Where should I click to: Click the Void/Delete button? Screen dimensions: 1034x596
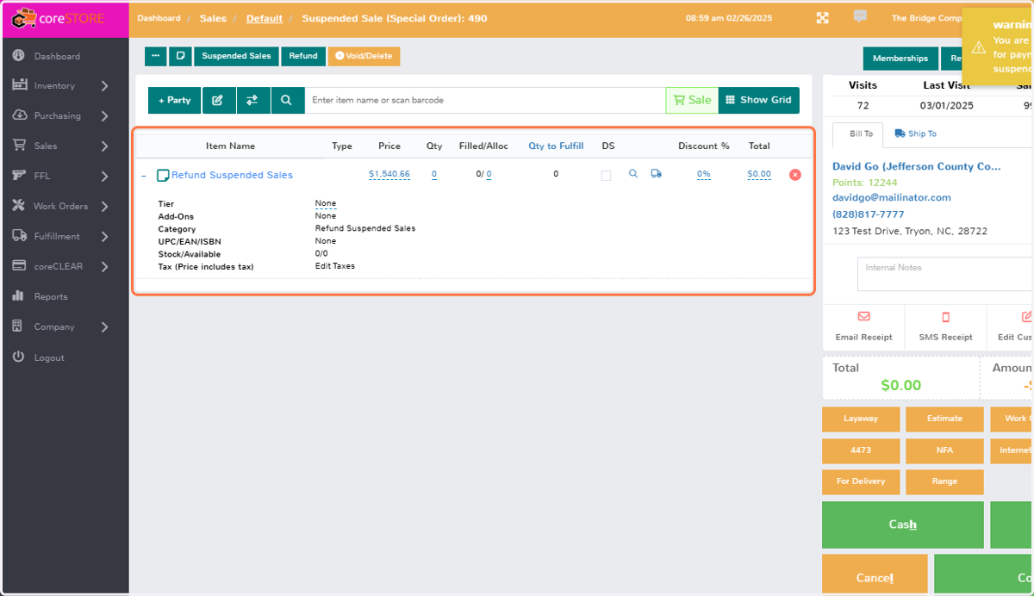pyautogui.click(x=364, y=56)
